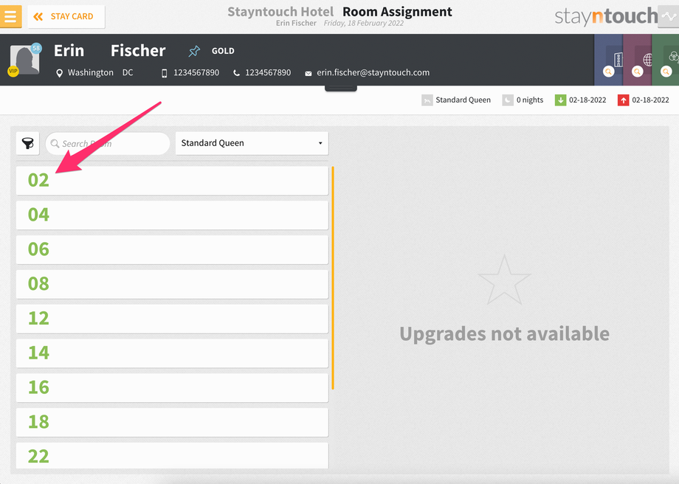Assign room 18

(x=172, y=423)
